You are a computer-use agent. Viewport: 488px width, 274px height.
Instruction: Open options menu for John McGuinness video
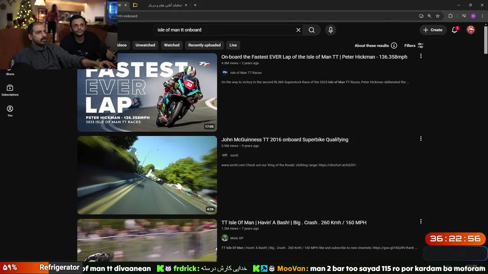pyautogui.click(x=421, y=139)
